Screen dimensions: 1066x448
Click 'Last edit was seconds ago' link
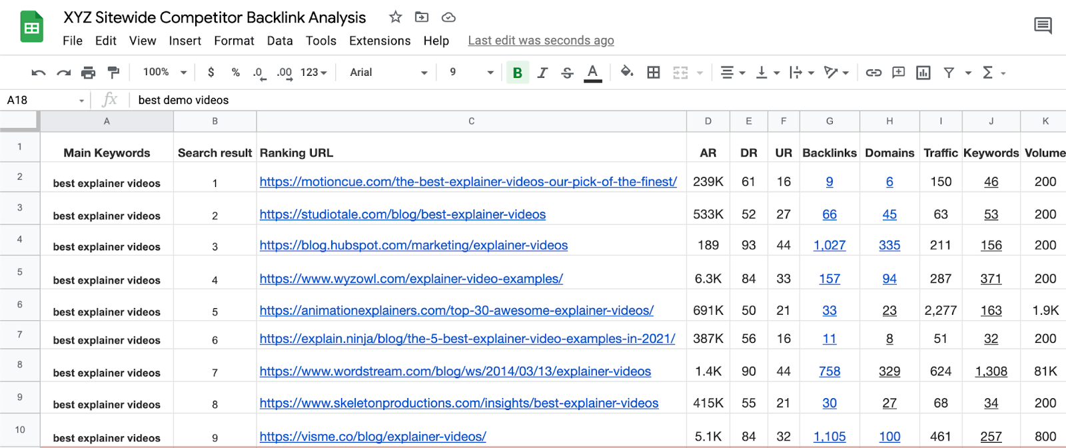[x=541, y=41]
